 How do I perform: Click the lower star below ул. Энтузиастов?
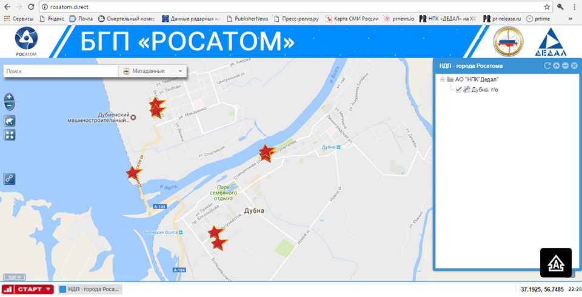click(x=219, y=244)
